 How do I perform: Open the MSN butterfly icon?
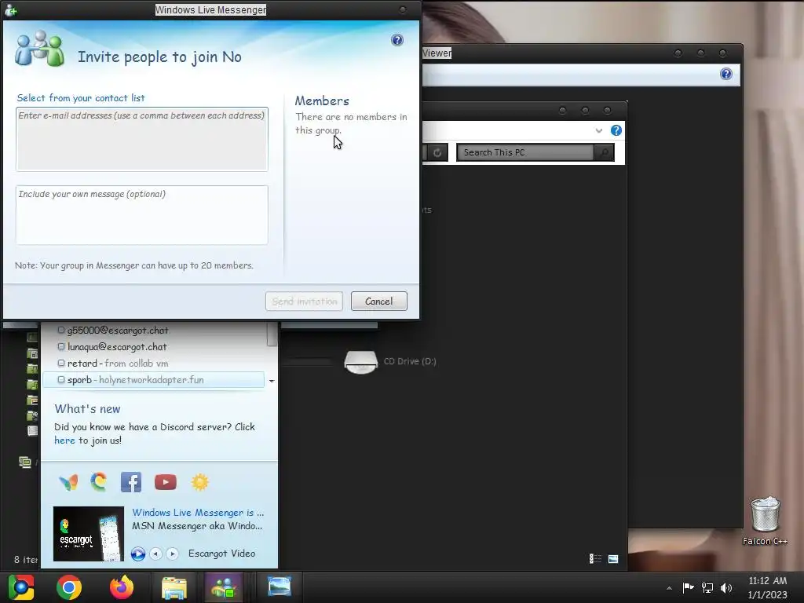68,482
